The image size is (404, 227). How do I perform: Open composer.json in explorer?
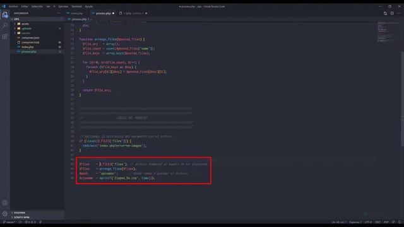[x=30, y=38]
